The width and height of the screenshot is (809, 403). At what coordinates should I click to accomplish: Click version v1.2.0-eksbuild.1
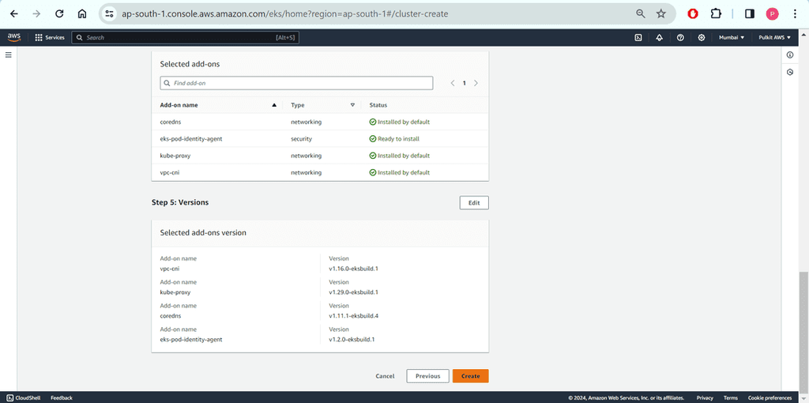(352, 339)
